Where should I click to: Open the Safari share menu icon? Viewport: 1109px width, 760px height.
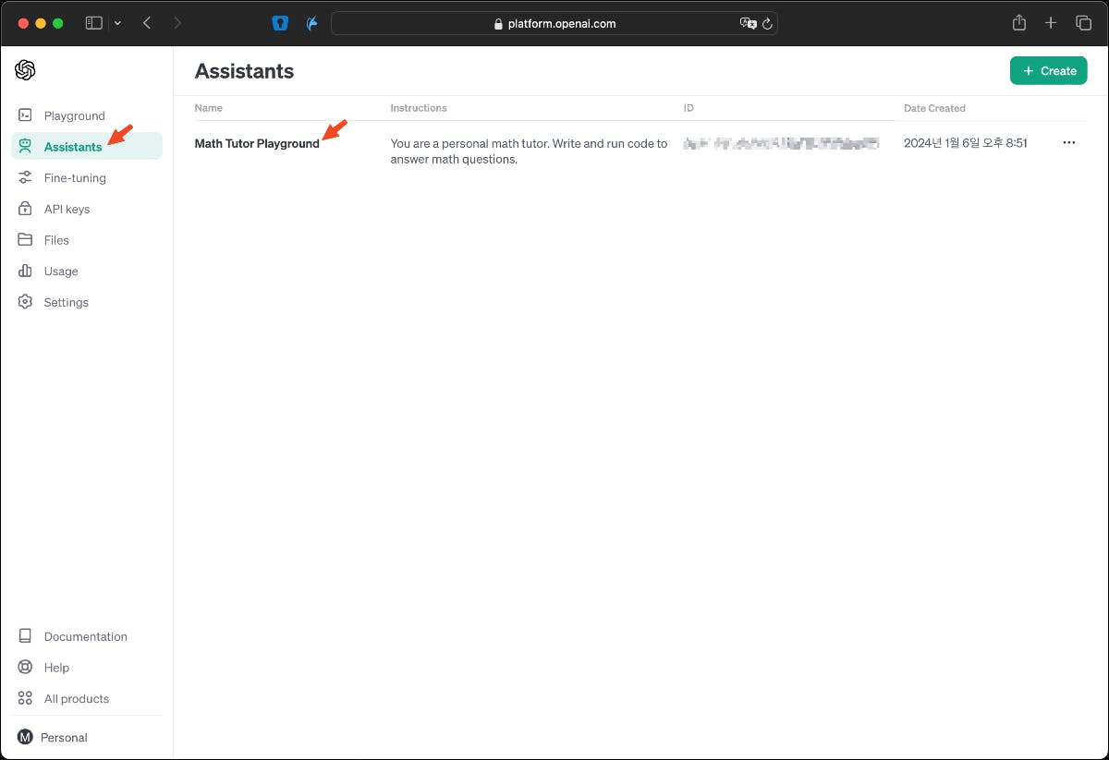coord(1019,23)
